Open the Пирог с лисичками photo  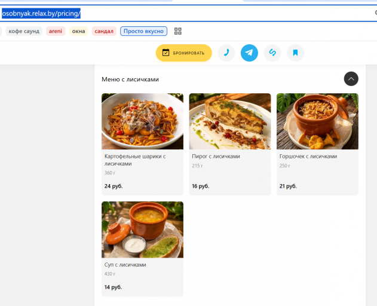[230, 121]
